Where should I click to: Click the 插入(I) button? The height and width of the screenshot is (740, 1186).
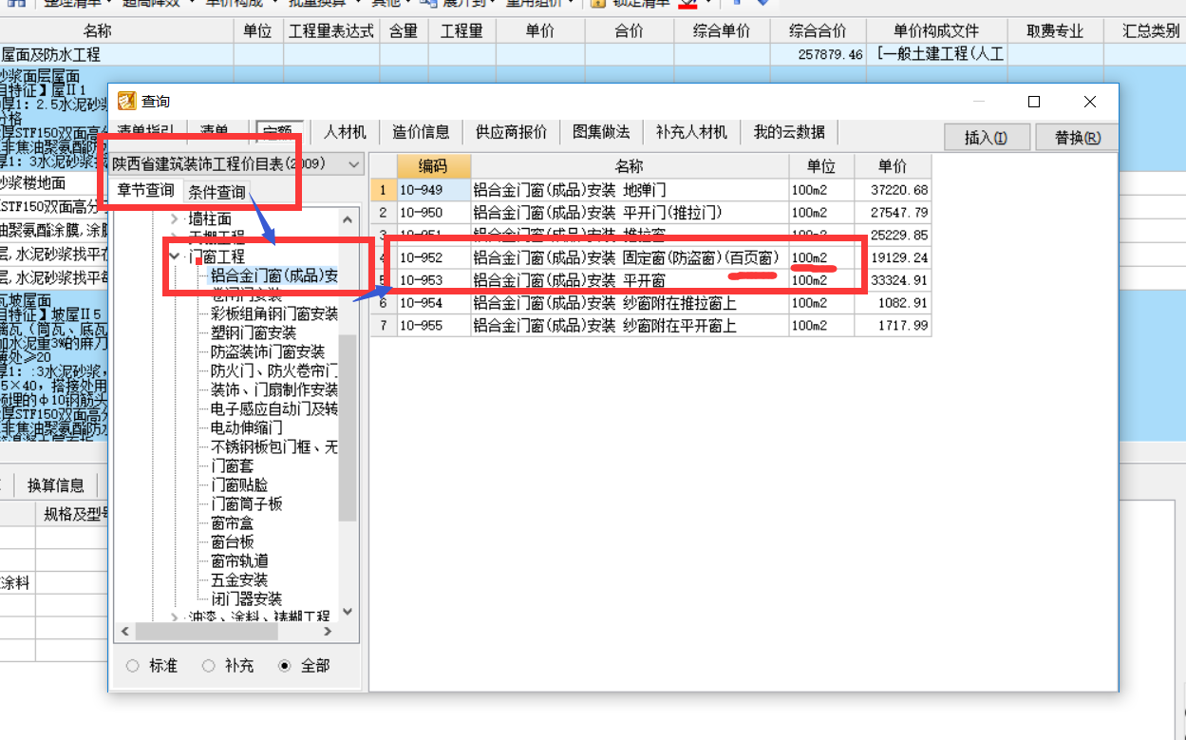[986, 138]
